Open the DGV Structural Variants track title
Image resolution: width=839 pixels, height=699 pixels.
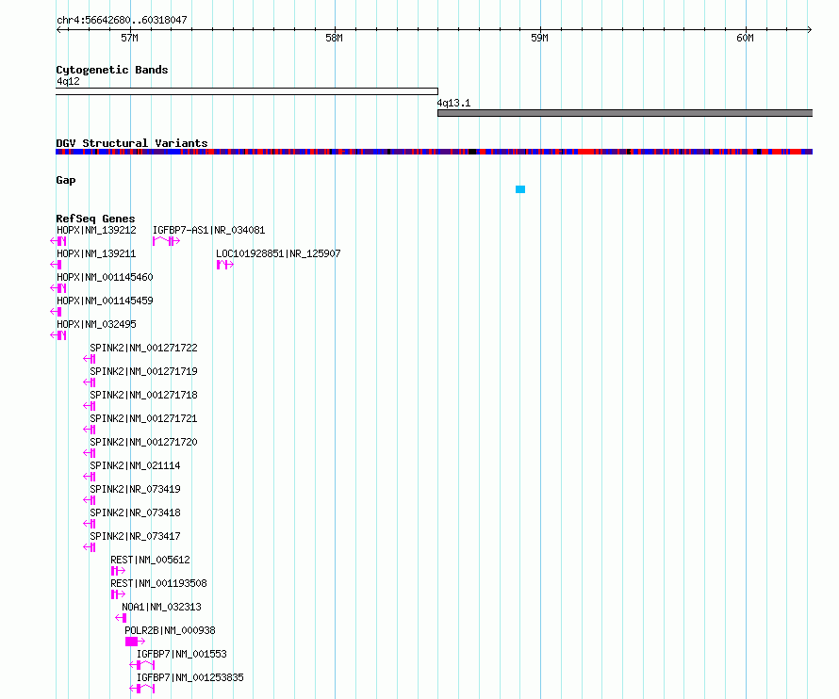(x=132, y=143)
